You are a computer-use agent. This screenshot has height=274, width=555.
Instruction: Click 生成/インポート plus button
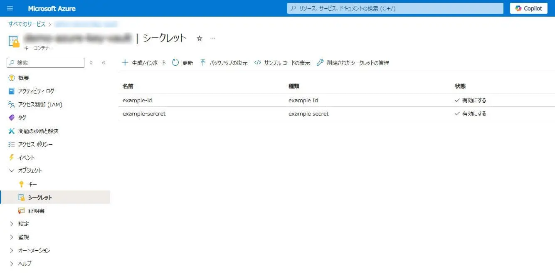point(144,63)
